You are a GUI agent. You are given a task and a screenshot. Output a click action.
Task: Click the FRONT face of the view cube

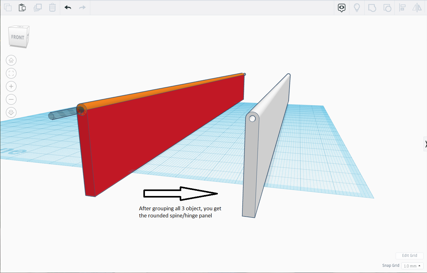18,37
